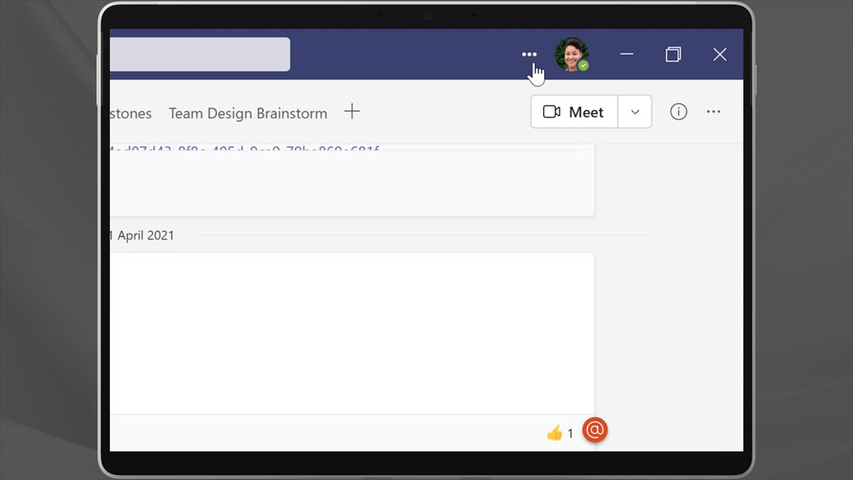The image size is (853, 480).
Task: Click the red @ mention indicator
Action: tap(595, 431)
